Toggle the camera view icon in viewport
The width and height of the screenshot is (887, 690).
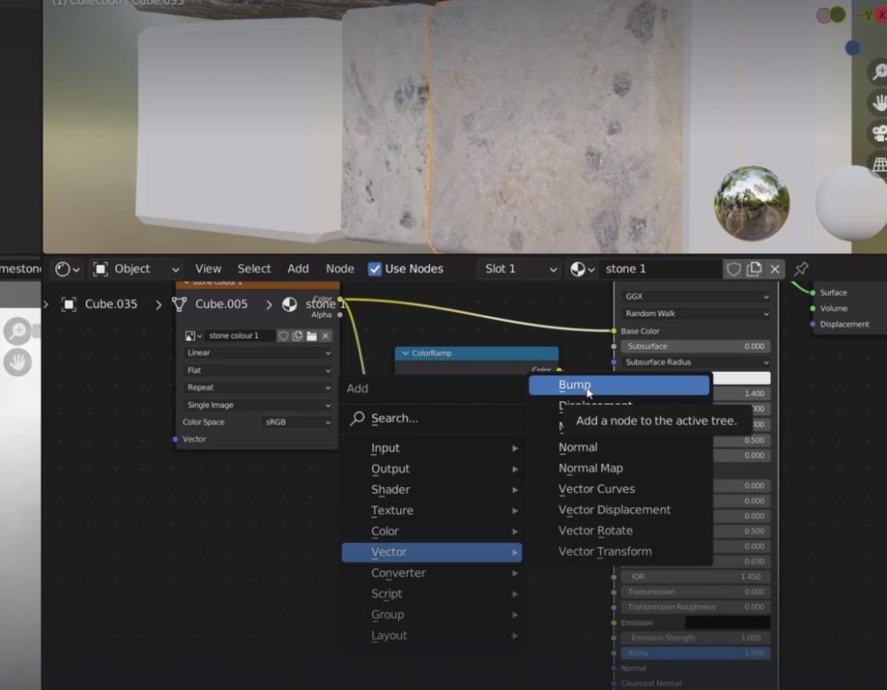[878, 133]
